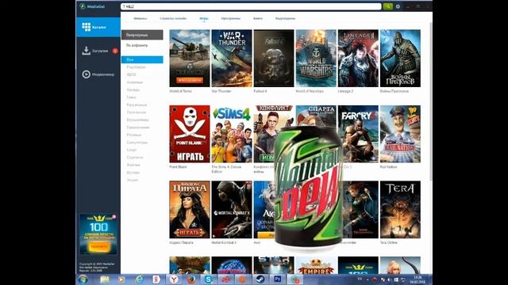Open Windows Explorer from taskbar
This screenshot has height=285, width=508.
tap(104, 279)
